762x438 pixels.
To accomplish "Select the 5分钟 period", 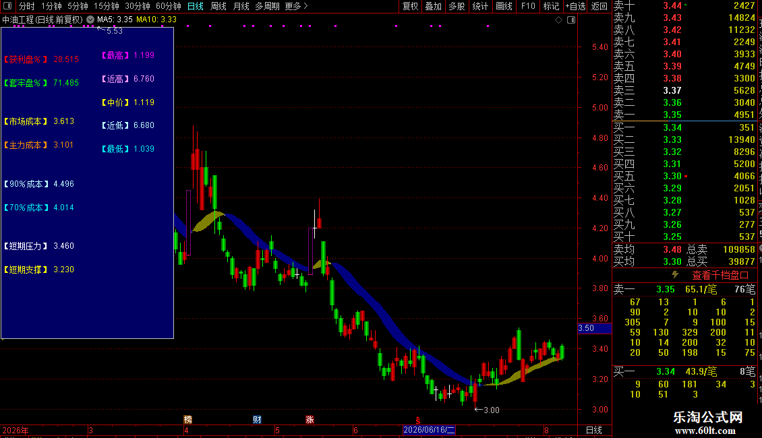I will [78, 6].
